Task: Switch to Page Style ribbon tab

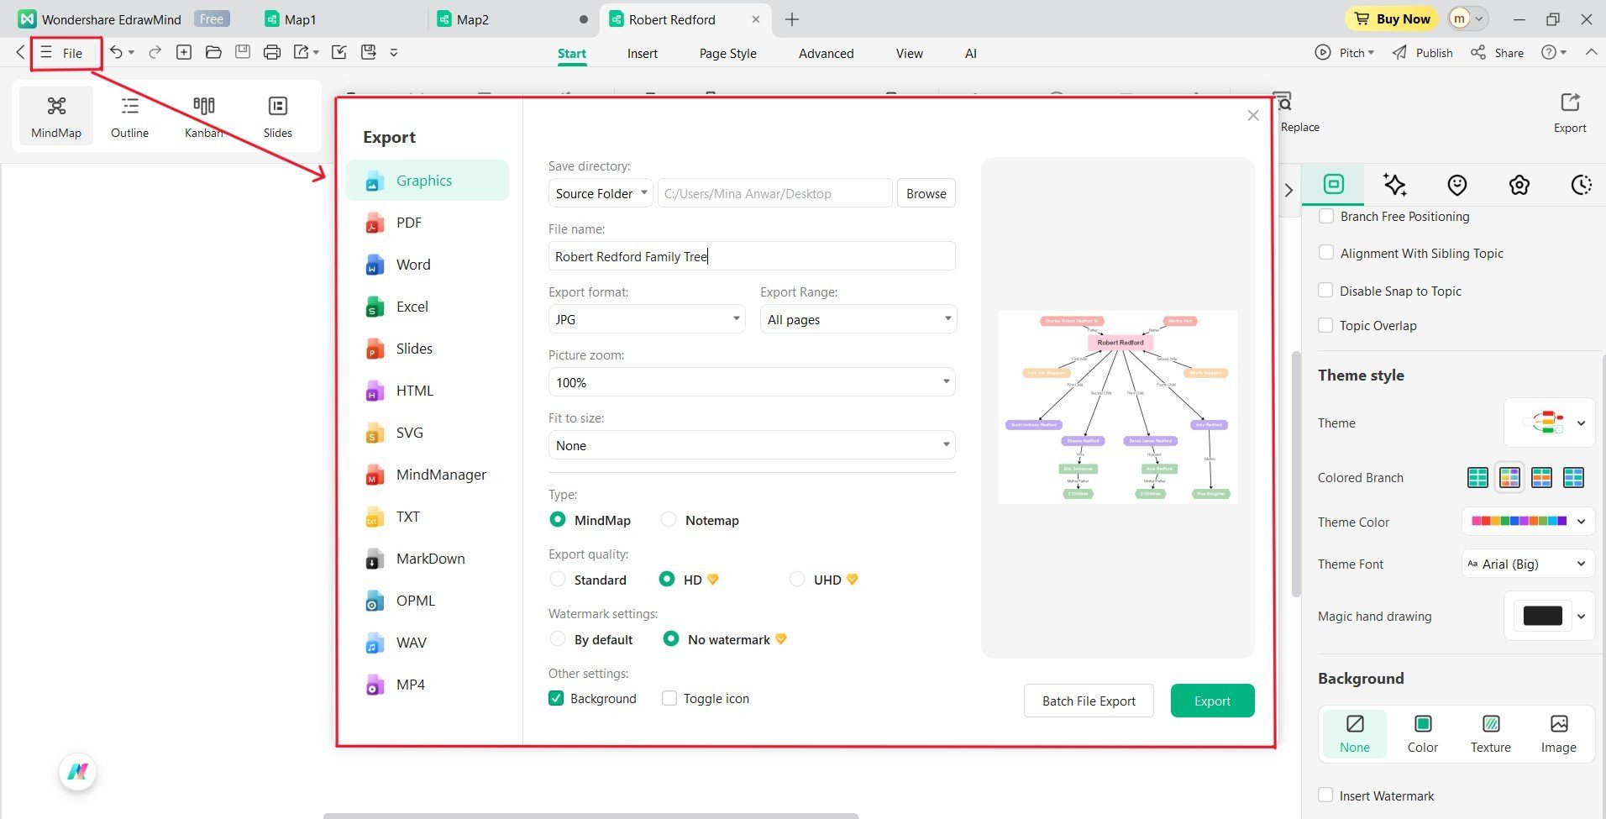Action: pos(728,53)
